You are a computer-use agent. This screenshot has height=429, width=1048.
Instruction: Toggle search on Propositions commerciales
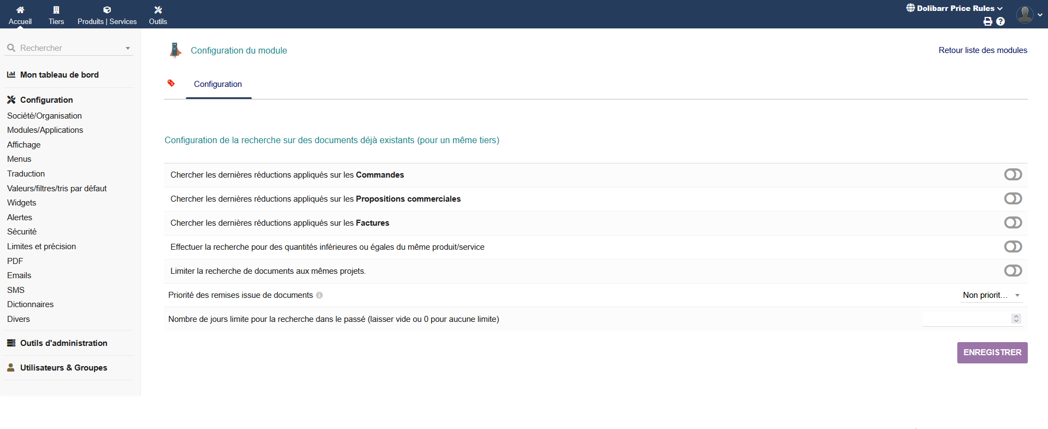[x=1012, y=198]
